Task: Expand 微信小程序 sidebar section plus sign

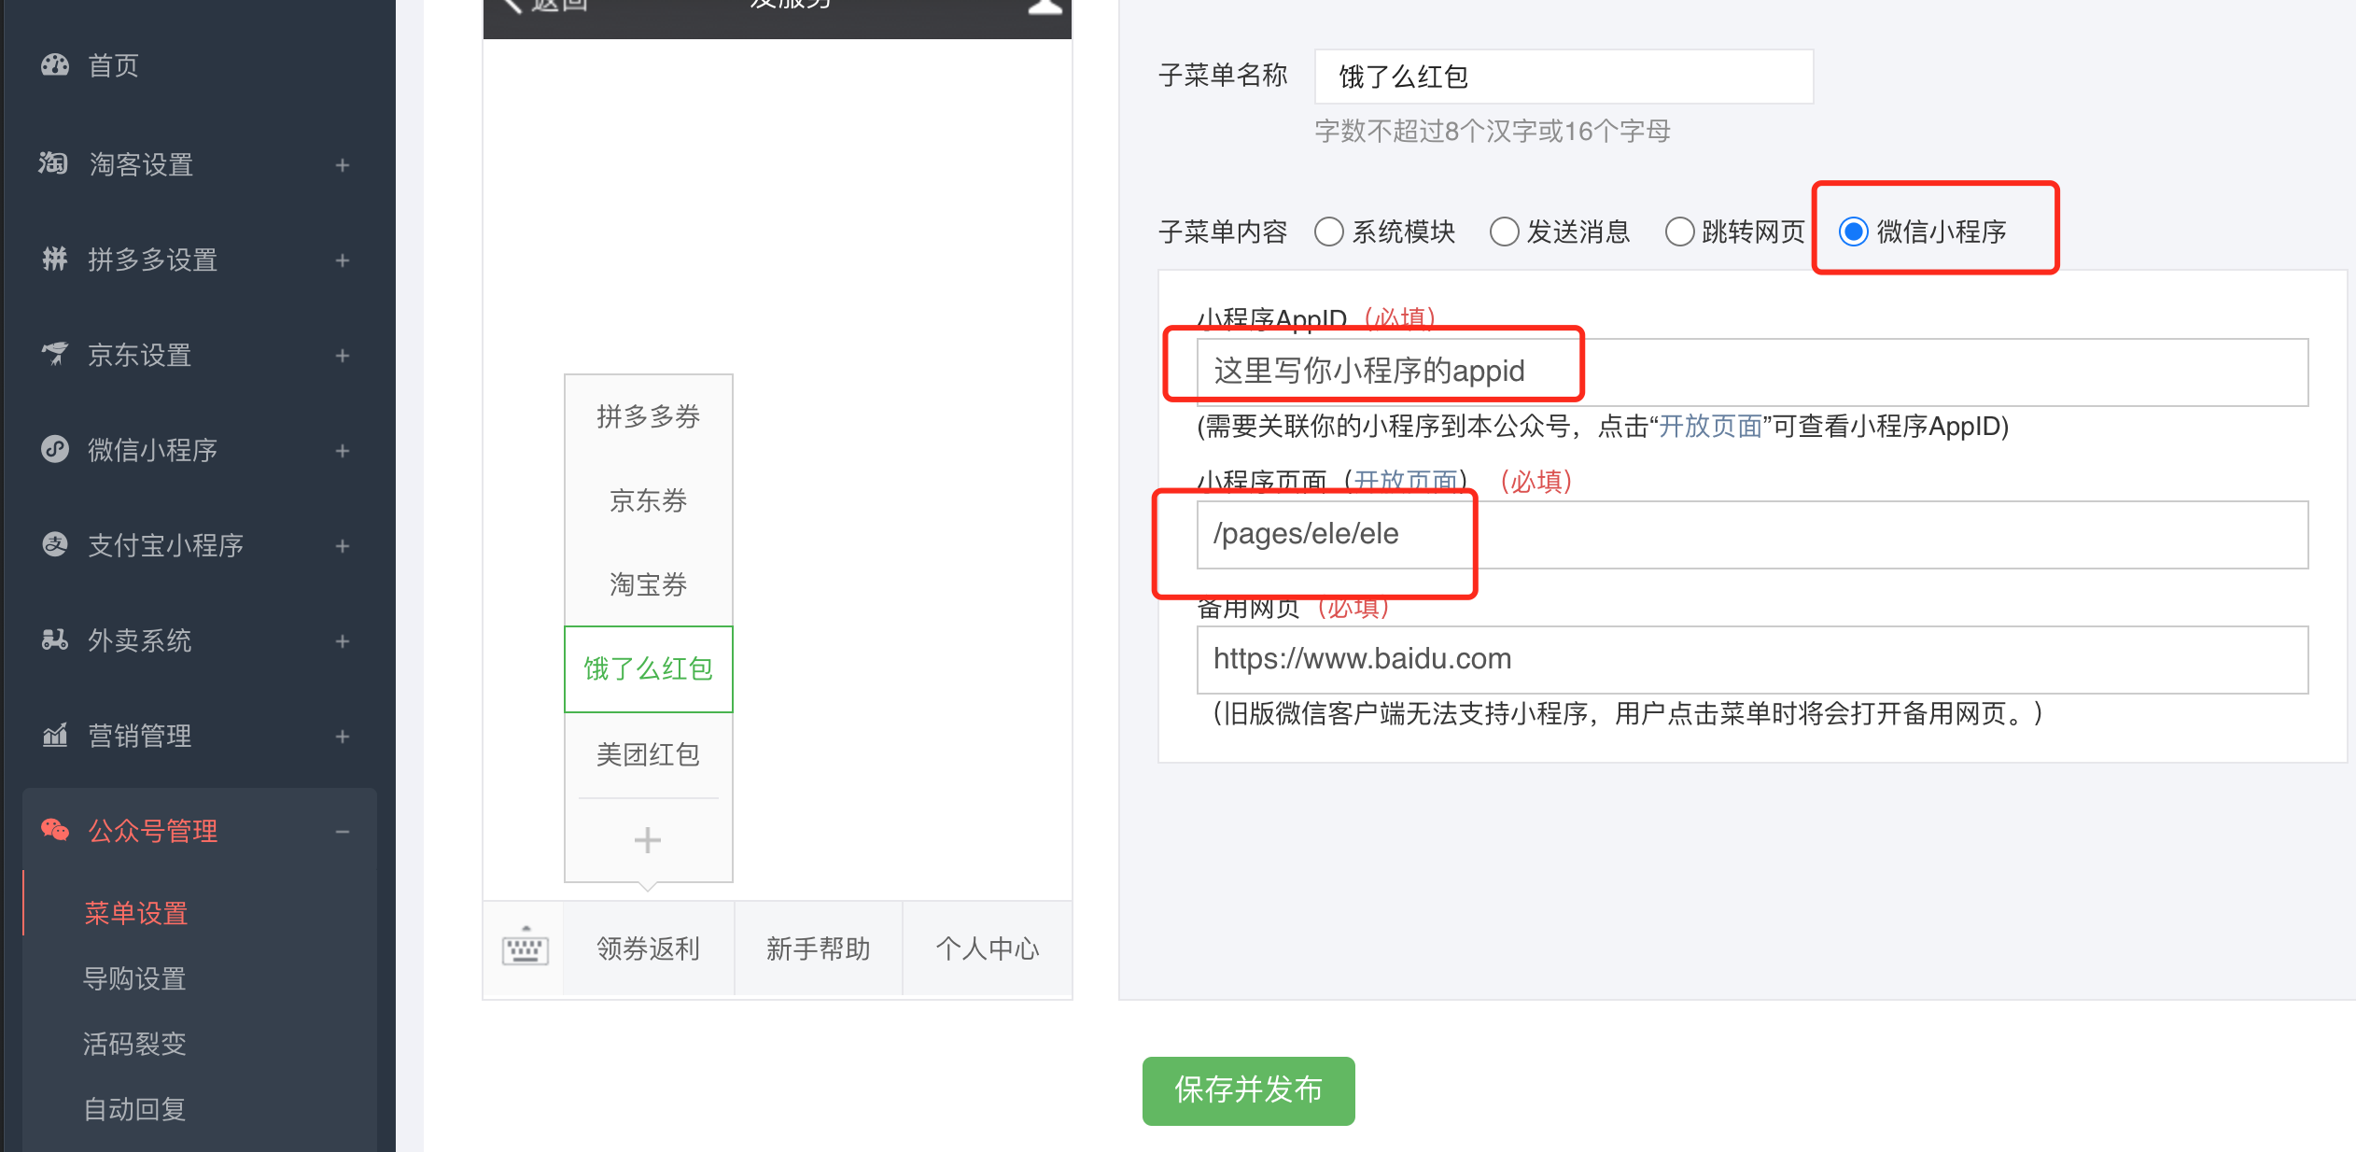Action: 343,451
